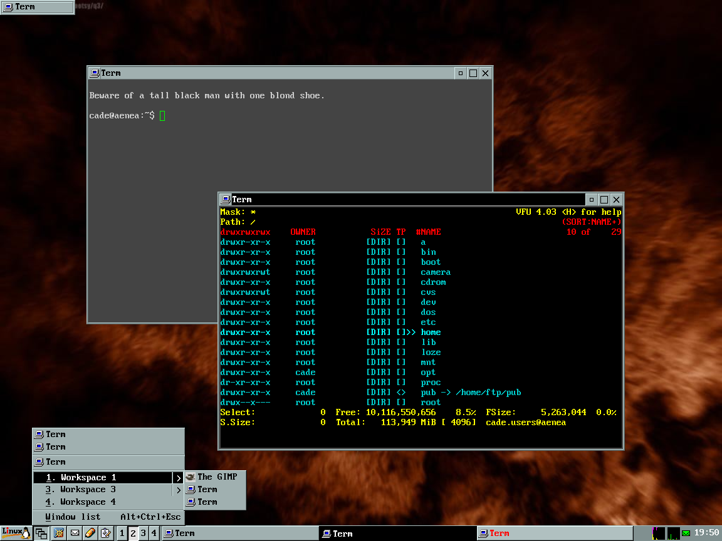The image size is (722, 541).
Task: Click the OWNER column header in VFU
Action: [303, 232]
